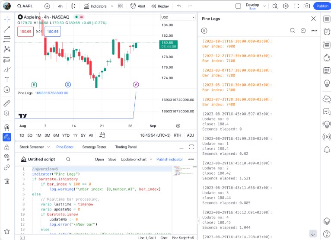Jump to latest log with down arrow
Viewport: 331px width, 240px height.
pos(313,234)
